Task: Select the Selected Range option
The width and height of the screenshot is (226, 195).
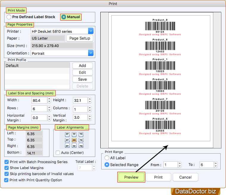Action: (x=107, y=165)
